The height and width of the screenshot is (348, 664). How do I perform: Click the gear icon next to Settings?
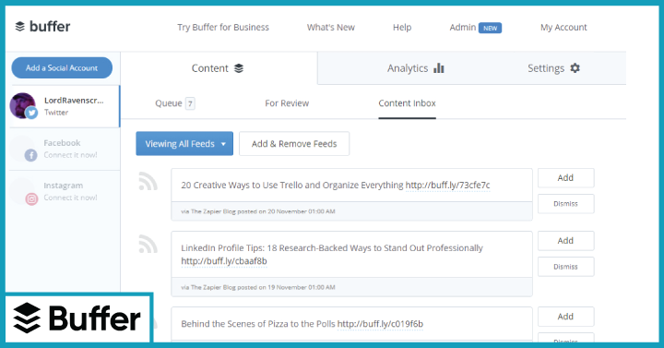pyautogui.click(x=575, y=67)
